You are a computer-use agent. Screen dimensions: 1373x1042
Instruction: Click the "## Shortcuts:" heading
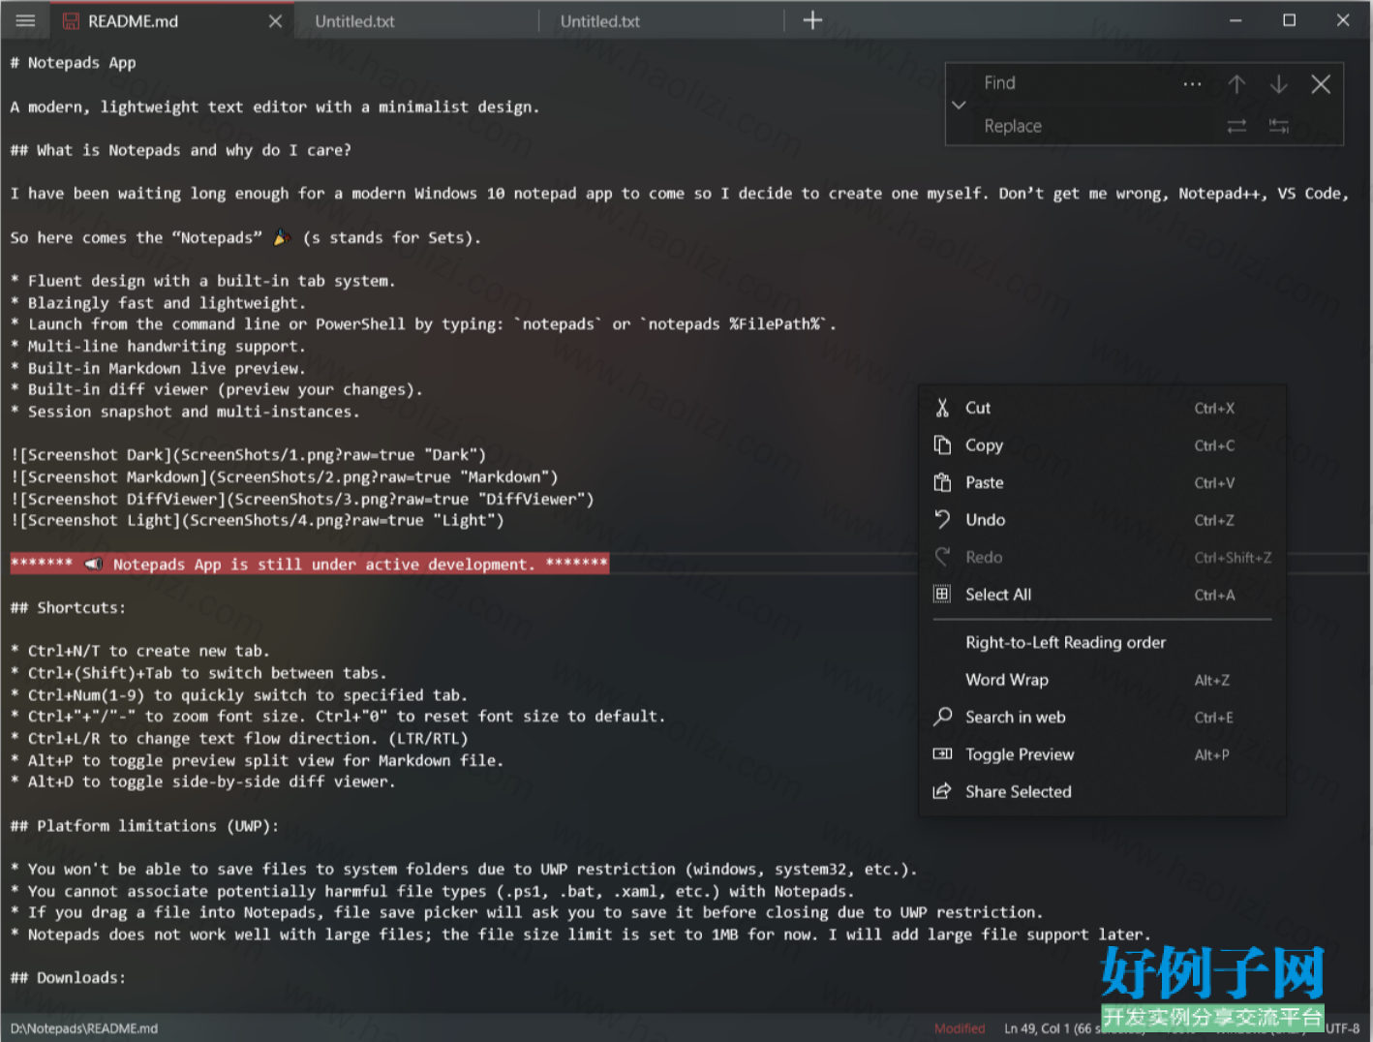pos(68,608)
